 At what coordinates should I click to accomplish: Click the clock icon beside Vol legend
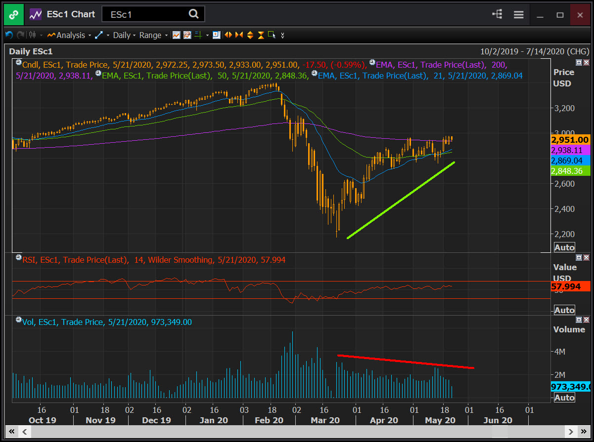19,320
